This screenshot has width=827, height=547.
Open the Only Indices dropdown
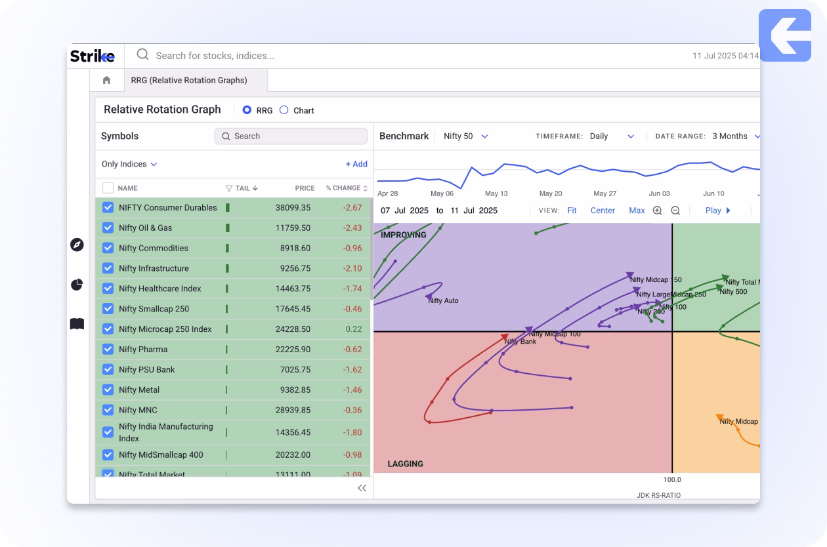[x=129, y=164]
